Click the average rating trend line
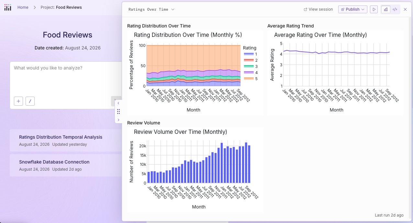This screenshot has height=223, width=413. click(337, 52)
